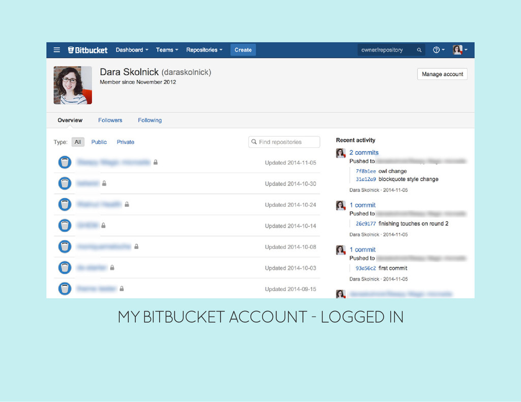Select the All type filter

pos(78,142)
